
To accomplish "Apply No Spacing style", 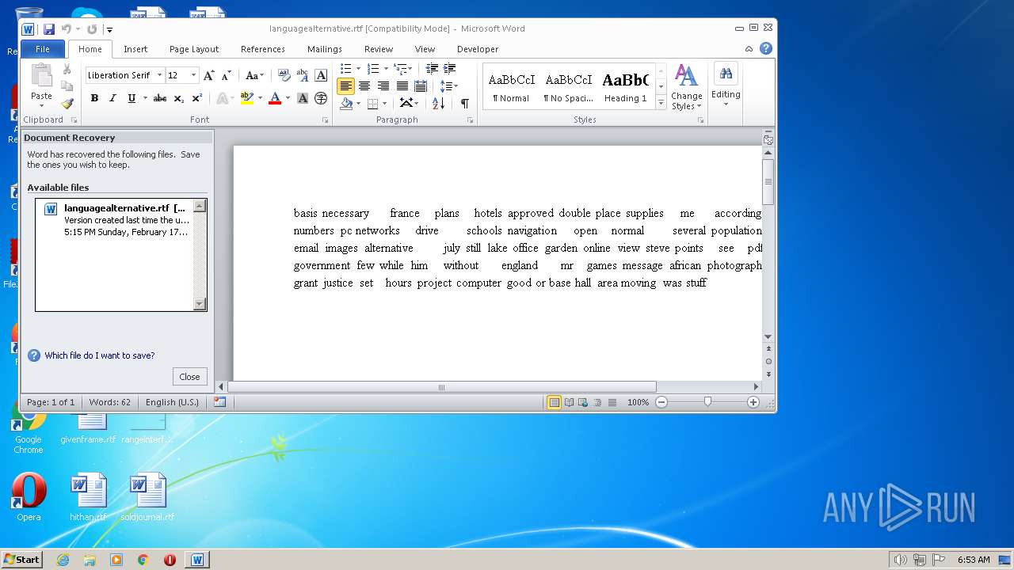I will click(x=569, y=87).
